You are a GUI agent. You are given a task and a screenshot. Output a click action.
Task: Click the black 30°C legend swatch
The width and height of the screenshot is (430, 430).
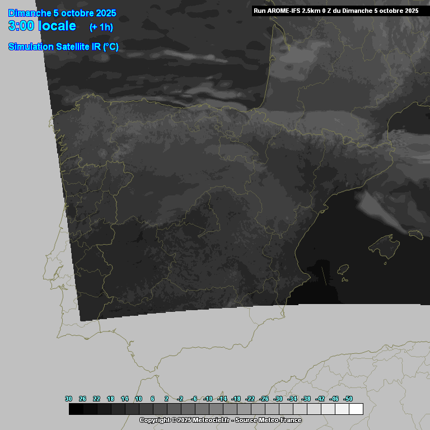[x=76, y=409]
